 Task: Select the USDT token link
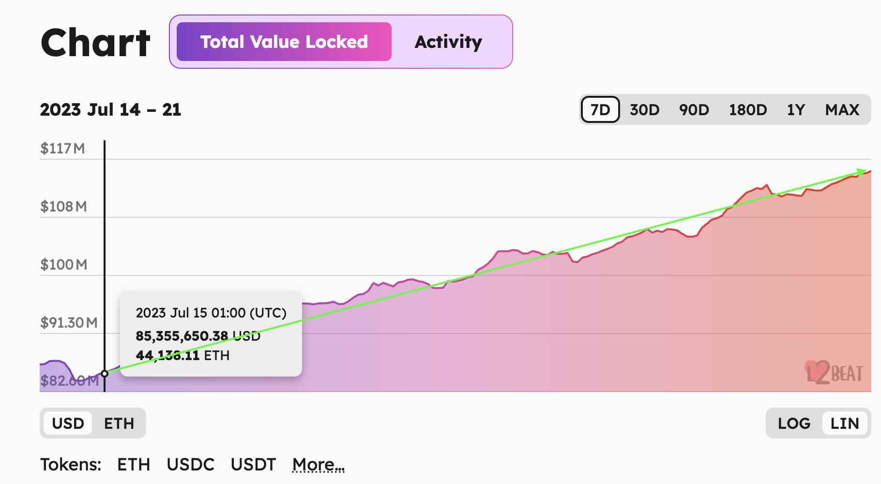(253, 465)
